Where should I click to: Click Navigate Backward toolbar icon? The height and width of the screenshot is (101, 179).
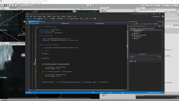coord(28,19)
